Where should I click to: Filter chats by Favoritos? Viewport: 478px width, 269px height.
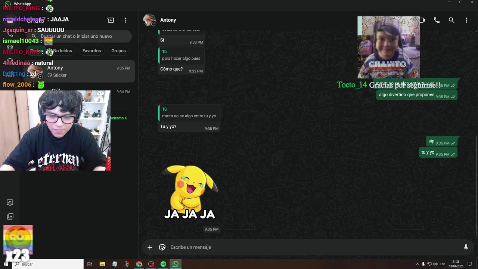point(91,51)
